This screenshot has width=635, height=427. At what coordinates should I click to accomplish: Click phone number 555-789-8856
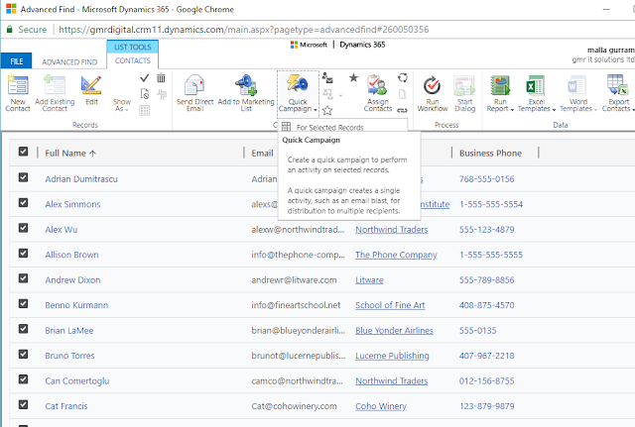(x=486, y=279)
